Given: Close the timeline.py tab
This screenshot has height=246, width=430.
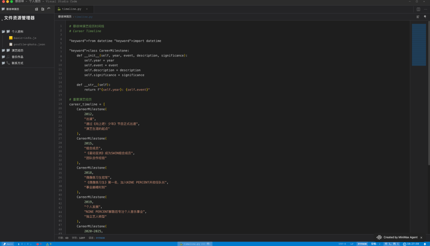Looking at the screenshot, I should click(x=87, y=9).
